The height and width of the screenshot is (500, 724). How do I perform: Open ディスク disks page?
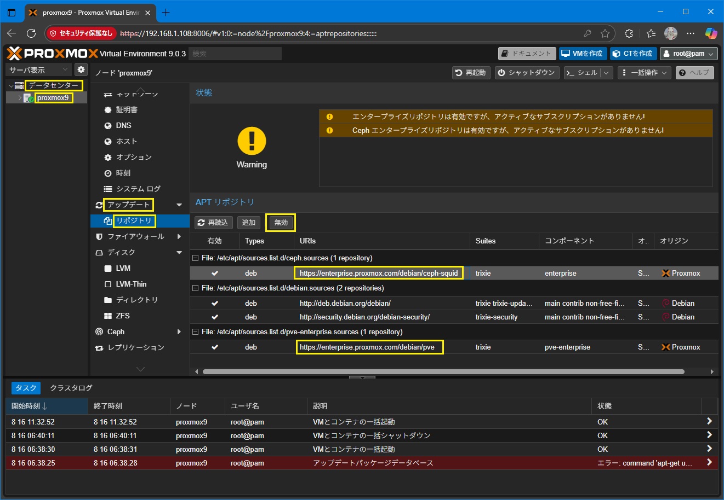(121, 252)
